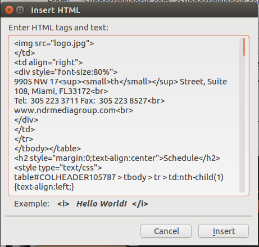The height and width of the screenshot is (247, 259).
Task: Click the 'table#COLHEADER105787' selector line
Action: pyautogui.click(x=119, y=177)
